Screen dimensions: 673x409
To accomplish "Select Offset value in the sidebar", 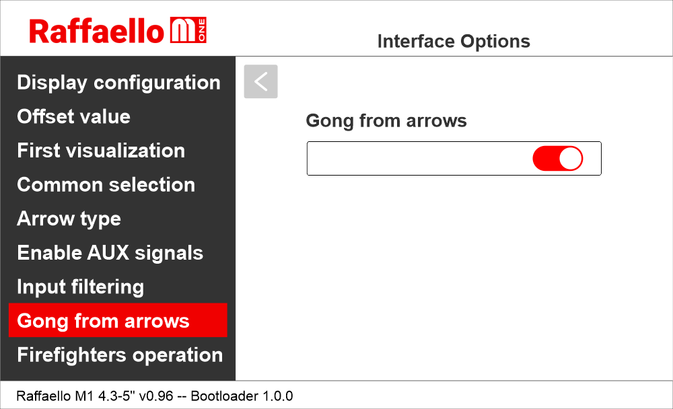I will click(x=73, y=116).
